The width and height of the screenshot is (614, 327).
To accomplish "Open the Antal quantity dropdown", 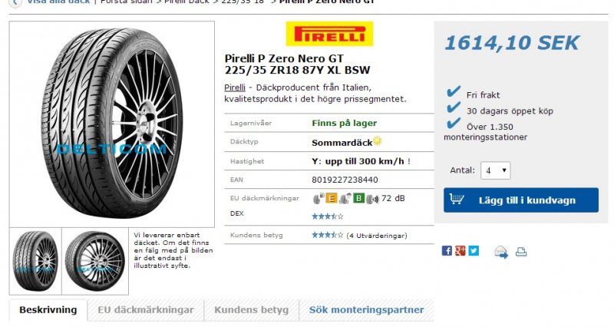I will 495,170.
